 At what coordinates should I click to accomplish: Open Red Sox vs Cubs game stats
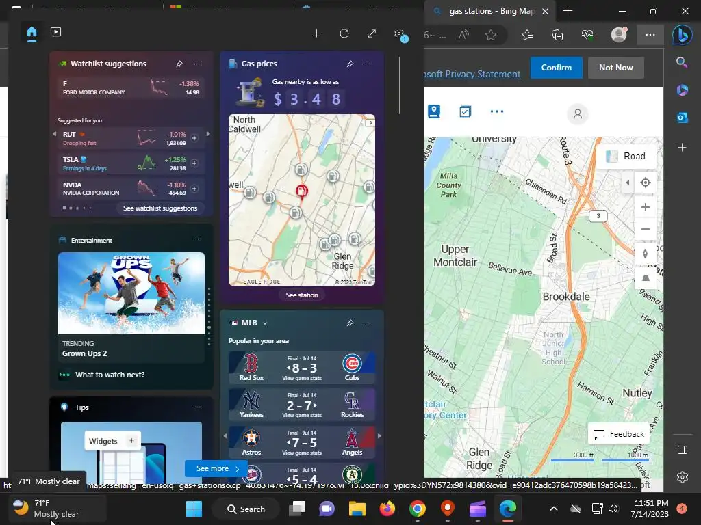(x=302, y=368)
